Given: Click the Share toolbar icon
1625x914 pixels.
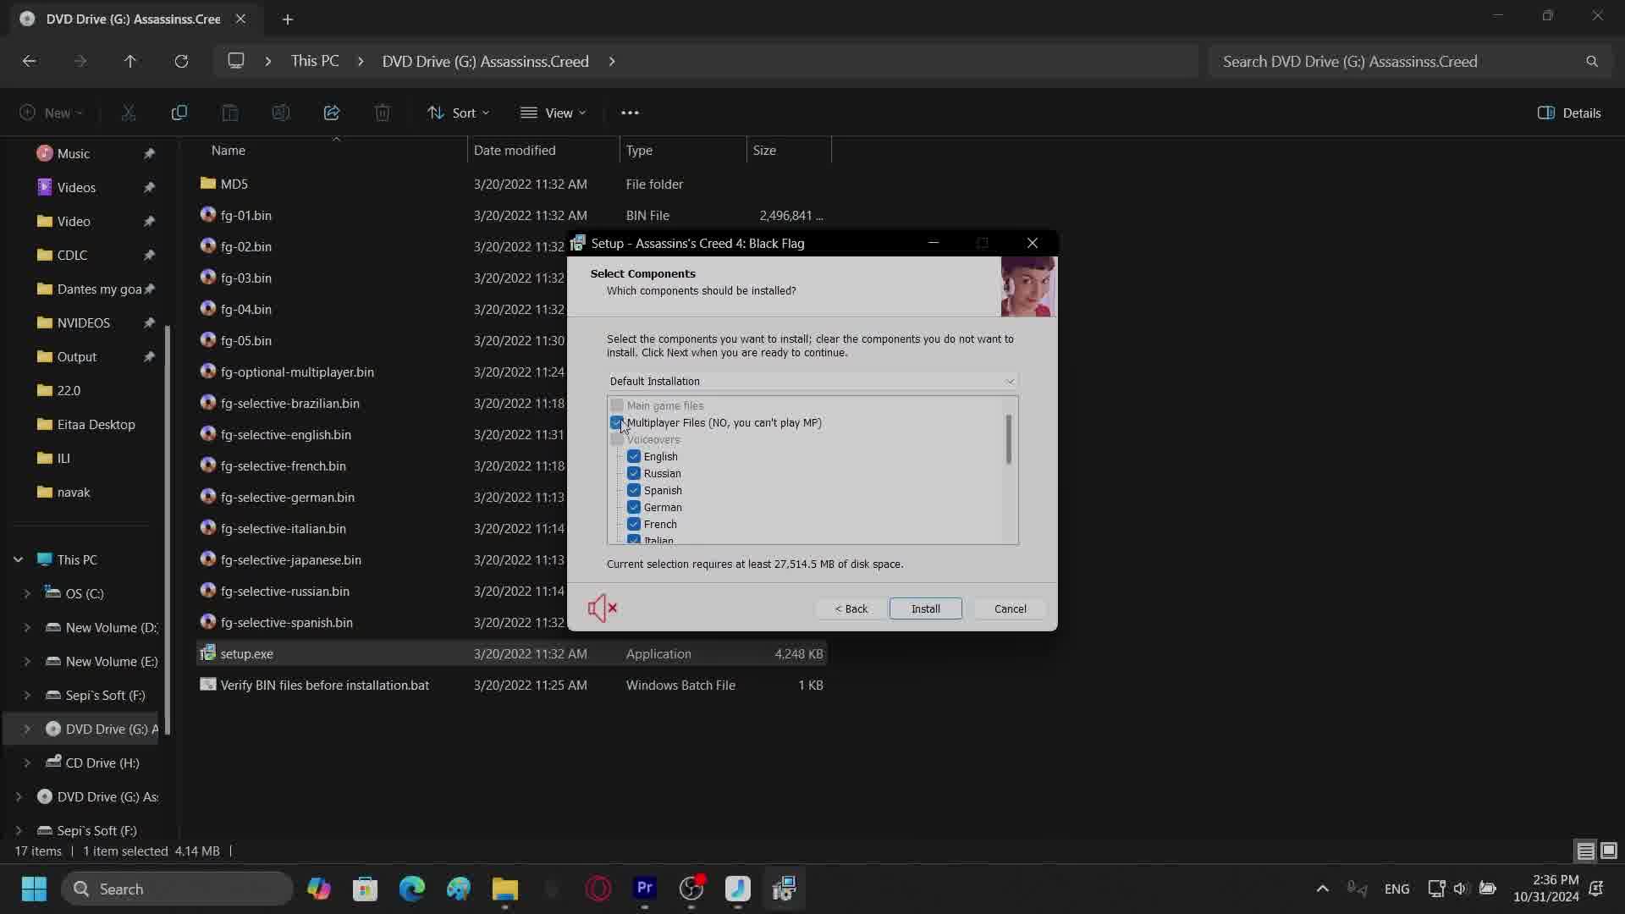Looking at the screenshot, I should pos(332,113).
